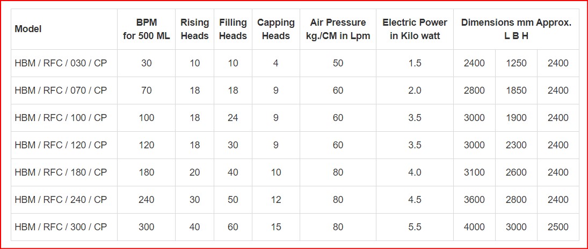Click model HBM / RFC / 240 / CP
The image size is (588, 249).
61,200
